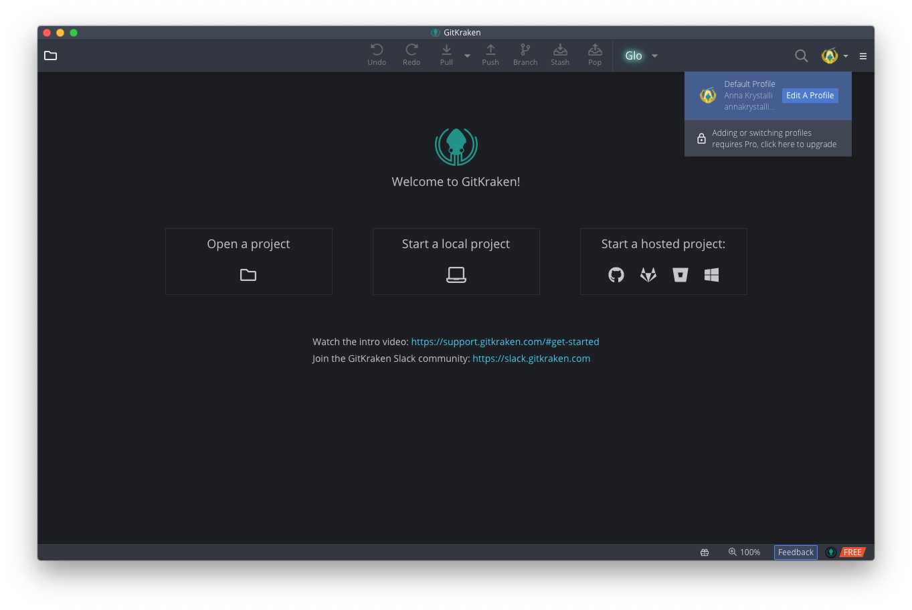This screenshot has height=610, width=912.
Task: Click the lock icon for Pro upgrade
Action: pos(701,138)
